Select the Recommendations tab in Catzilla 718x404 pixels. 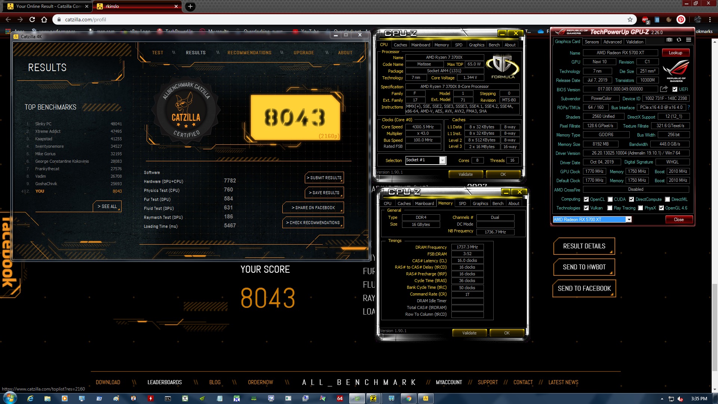tap(249, 53)
